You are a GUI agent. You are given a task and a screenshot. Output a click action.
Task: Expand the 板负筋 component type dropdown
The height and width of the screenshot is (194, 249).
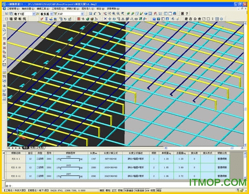(x=51, y=14)
